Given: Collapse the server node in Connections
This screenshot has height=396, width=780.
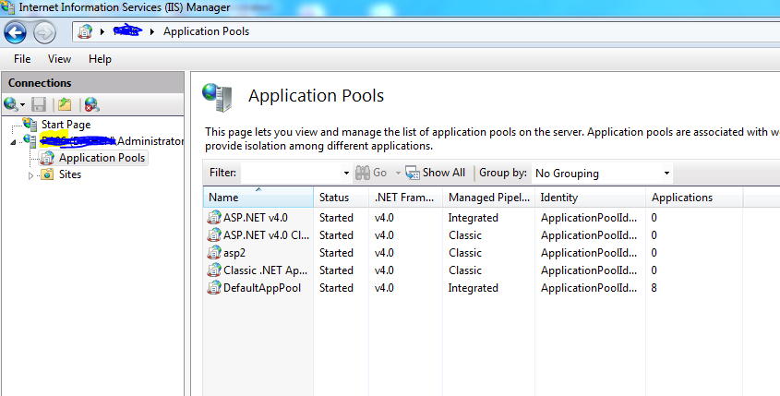Looking at the screenshot, I should tap(14, 142).
